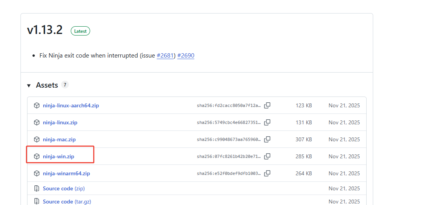Open issue link #2681
Image resolution: width=425 pixels, height=205 pixels.
(165, 56)
